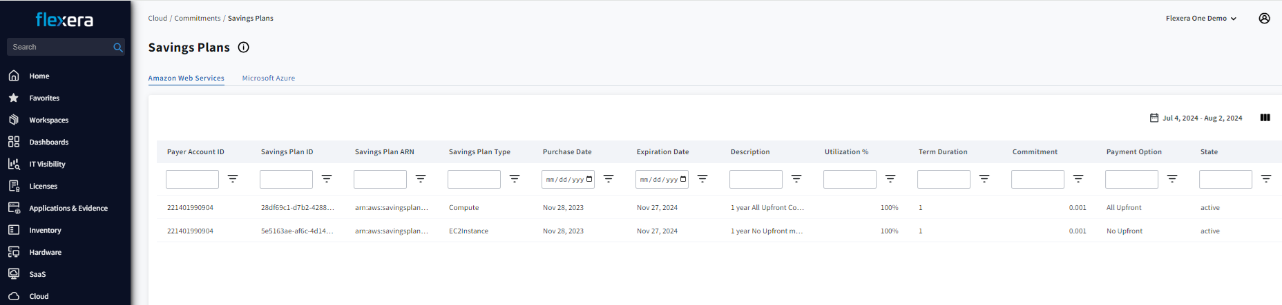This screenshot has width=1282, height=305.
Task: Click the Payer Account ID filter field
Action: coord(192,180)
